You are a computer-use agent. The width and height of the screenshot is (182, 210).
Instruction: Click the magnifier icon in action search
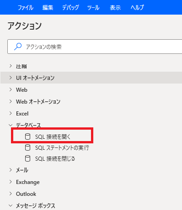click(x=18, y=47)
